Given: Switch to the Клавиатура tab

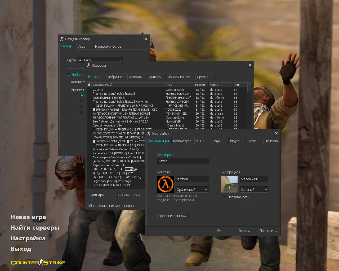Looking at the screenshot, I should tap(182, 141).
